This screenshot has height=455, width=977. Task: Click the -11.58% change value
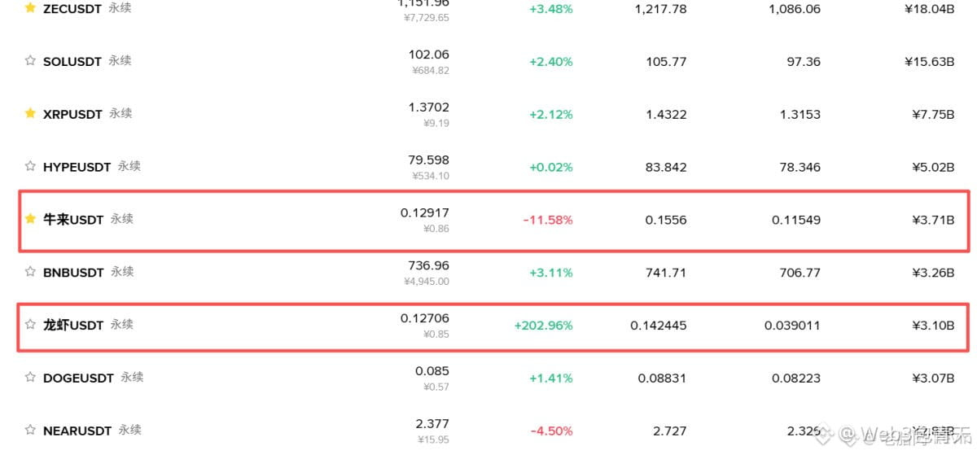[x=548, y=220]
